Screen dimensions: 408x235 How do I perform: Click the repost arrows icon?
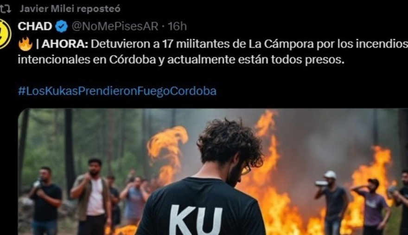5,9
